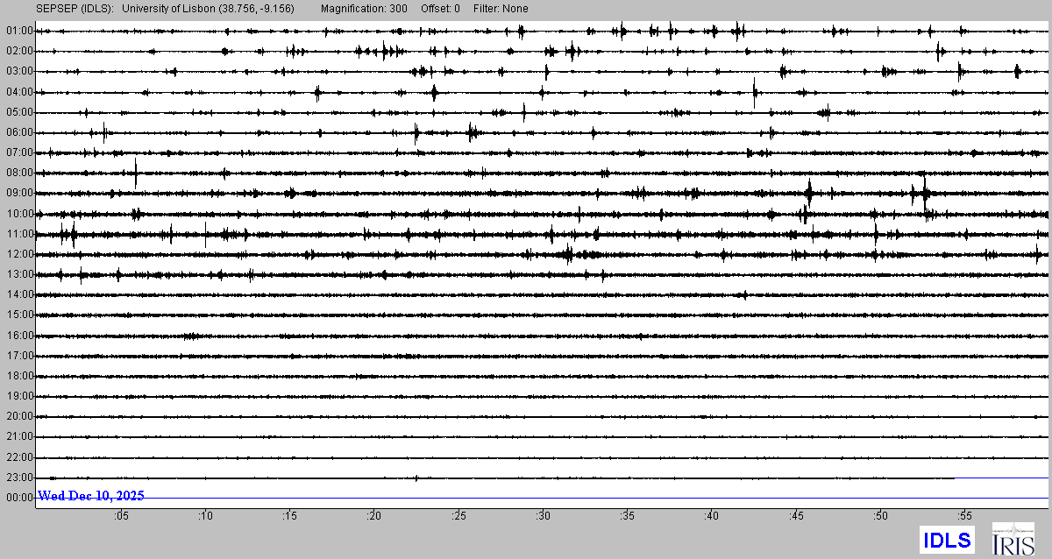This screenshot has height=559, width=1052.
Task: Click the blue IDLS station badge
Action: tap(946, 540)
